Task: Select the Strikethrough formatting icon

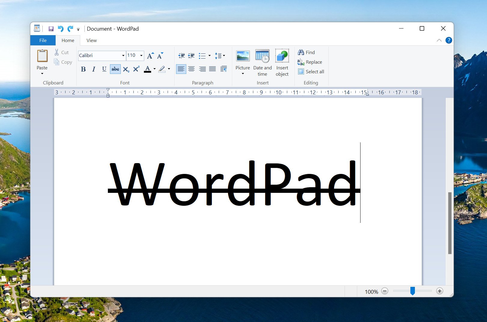Action: coord(115,69)
